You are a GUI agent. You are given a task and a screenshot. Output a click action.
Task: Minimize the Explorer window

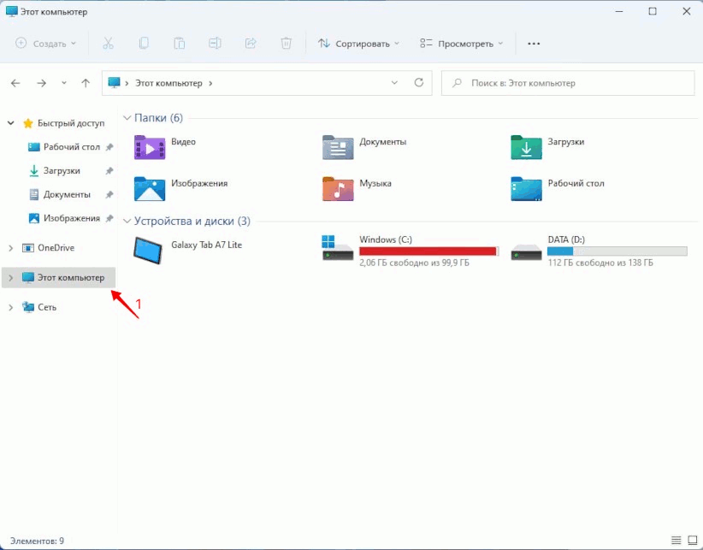[619, 11]
